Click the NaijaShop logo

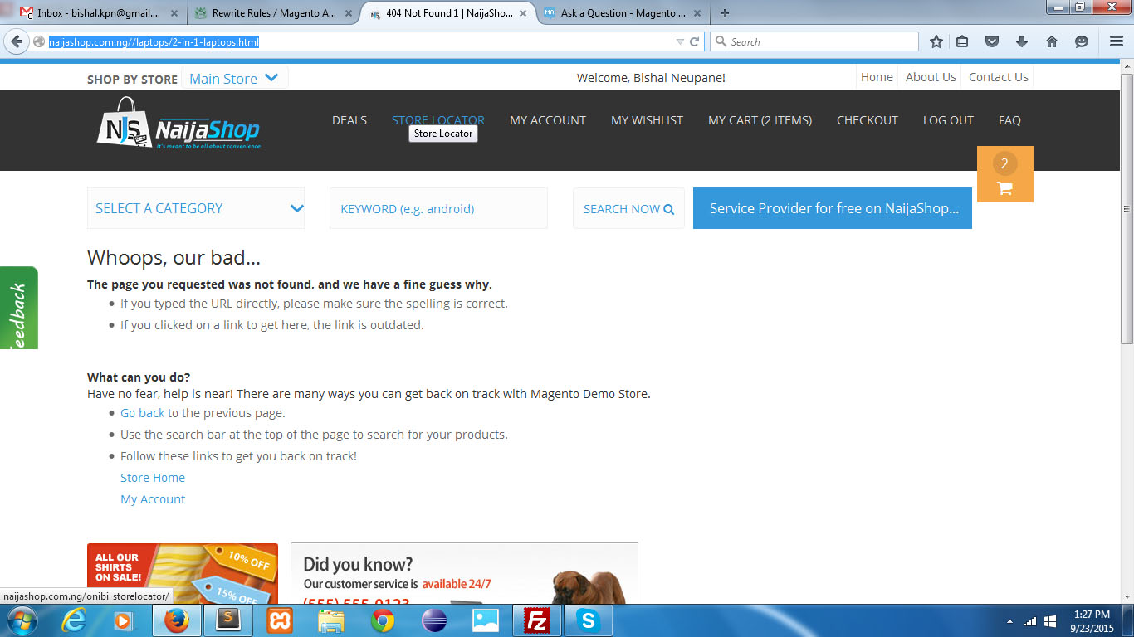click(178, 124)
